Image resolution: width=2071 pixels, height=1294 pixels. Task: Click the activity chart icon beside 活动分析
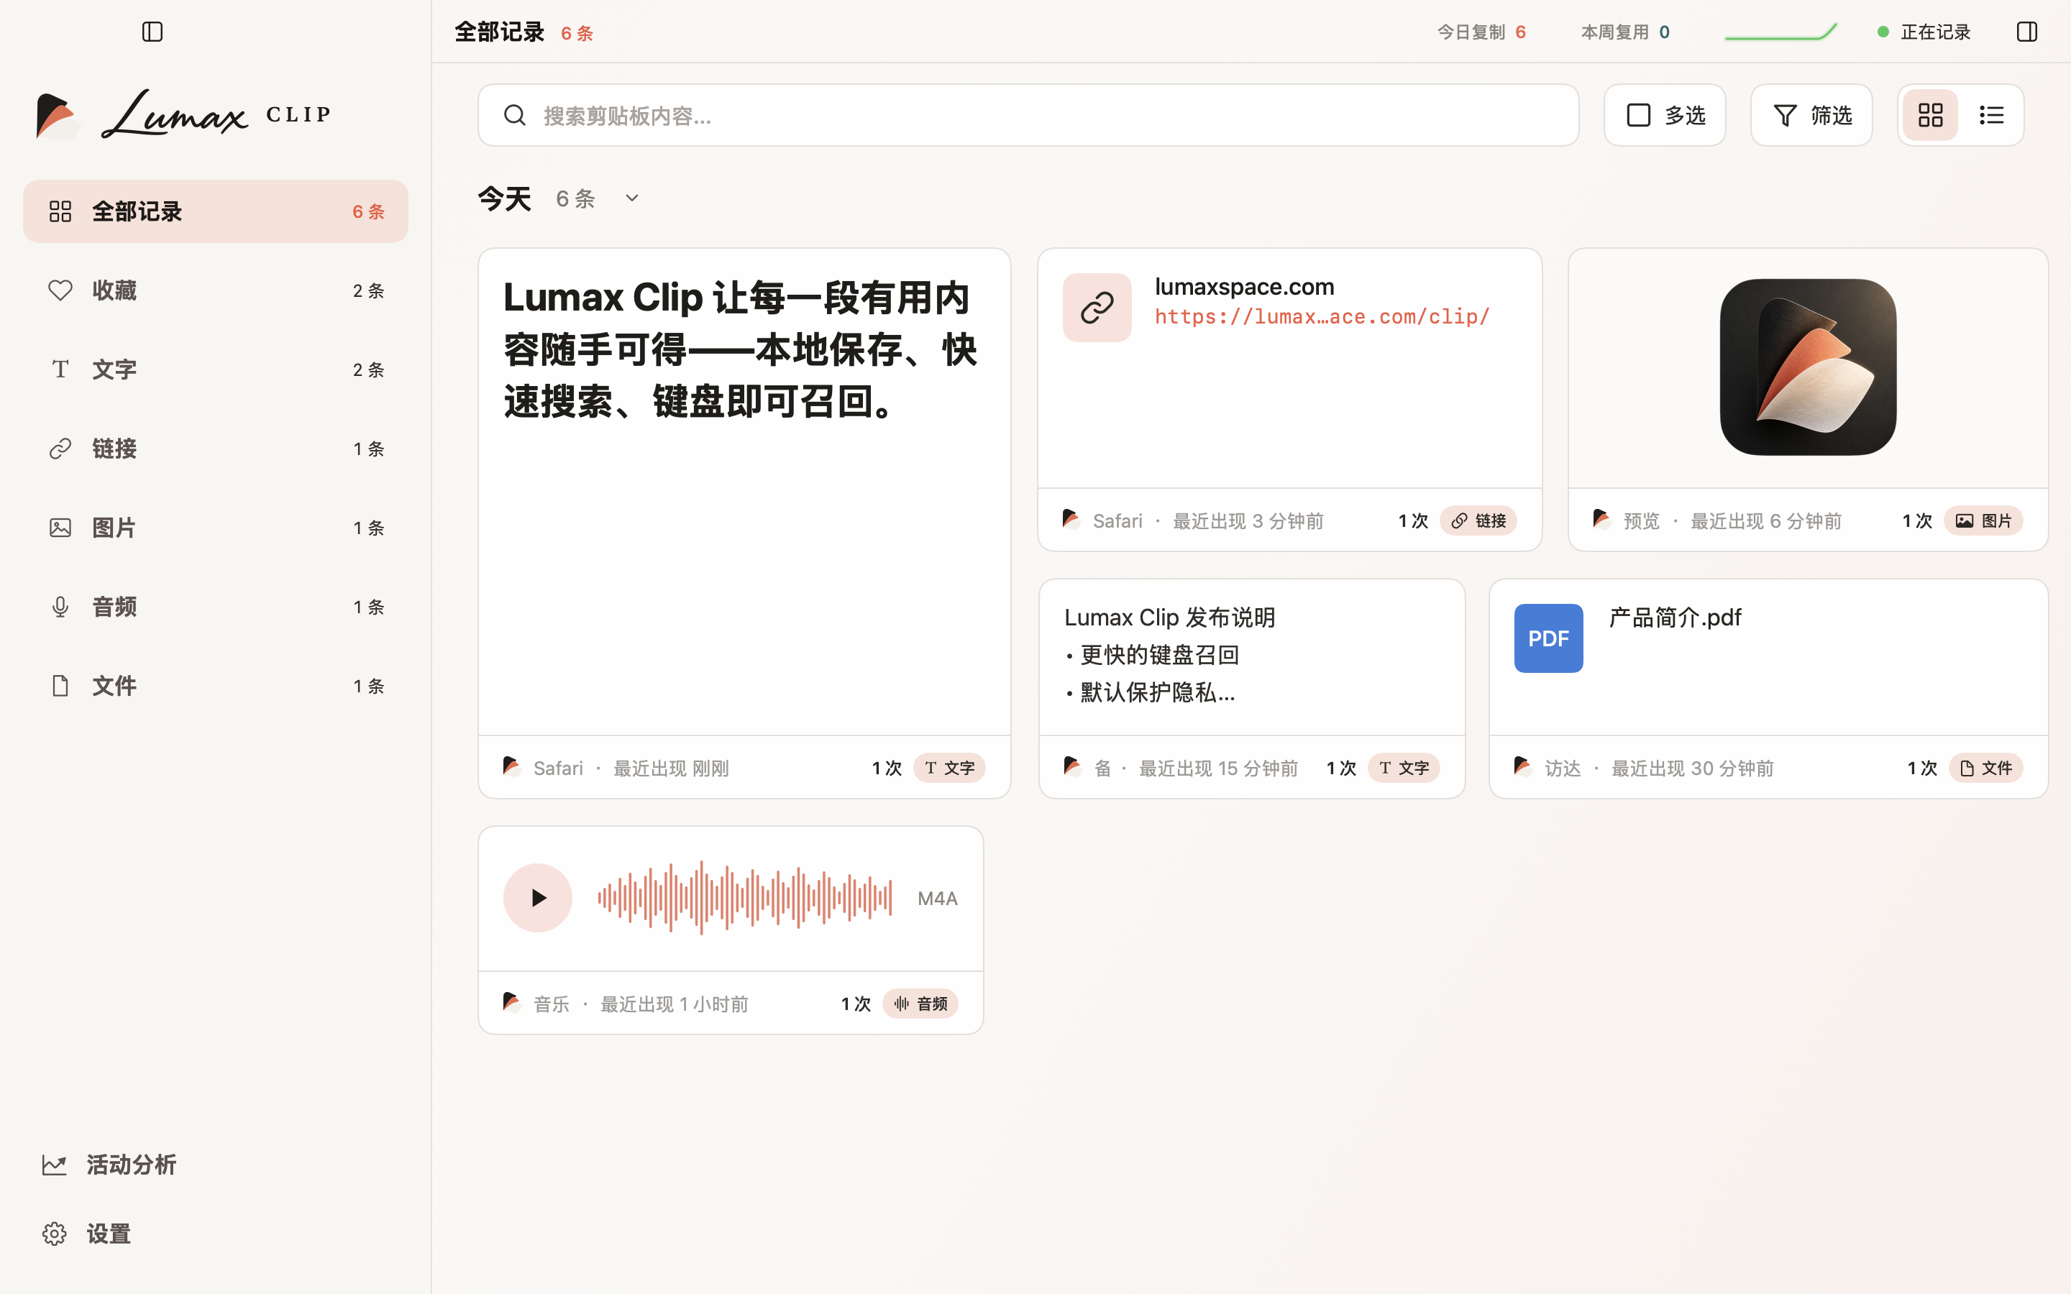pyautogui.click(x=54, y=1164)
